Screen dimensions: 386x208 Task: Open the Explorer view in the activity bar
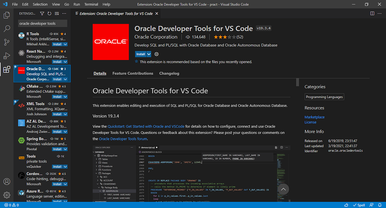(x=7, y=15)
